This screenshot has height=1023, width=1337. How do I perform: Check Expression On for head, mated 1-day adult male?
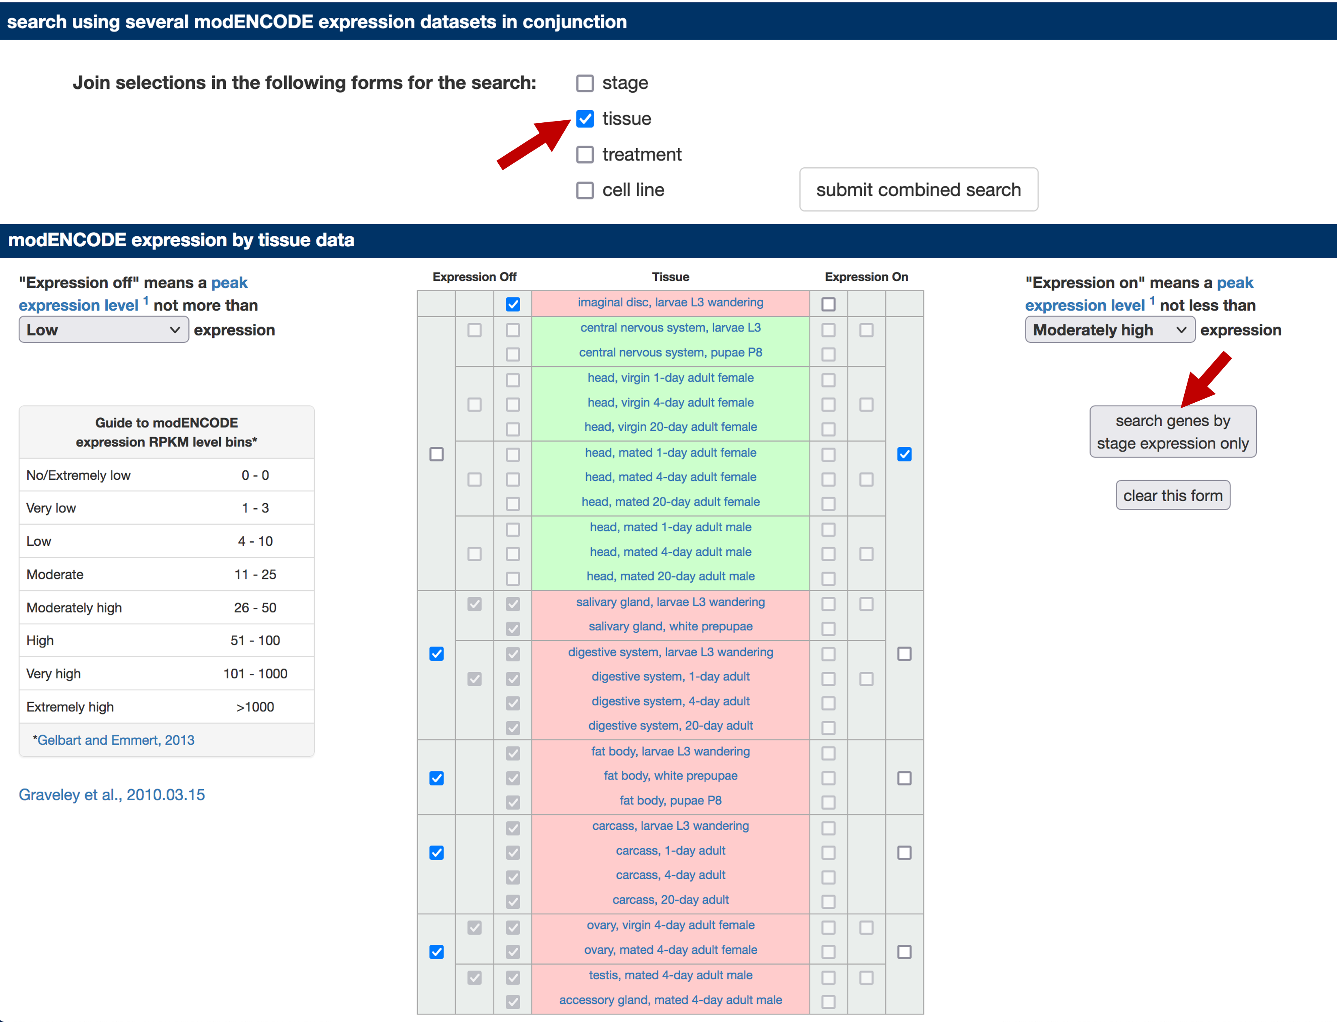[828, 529]
